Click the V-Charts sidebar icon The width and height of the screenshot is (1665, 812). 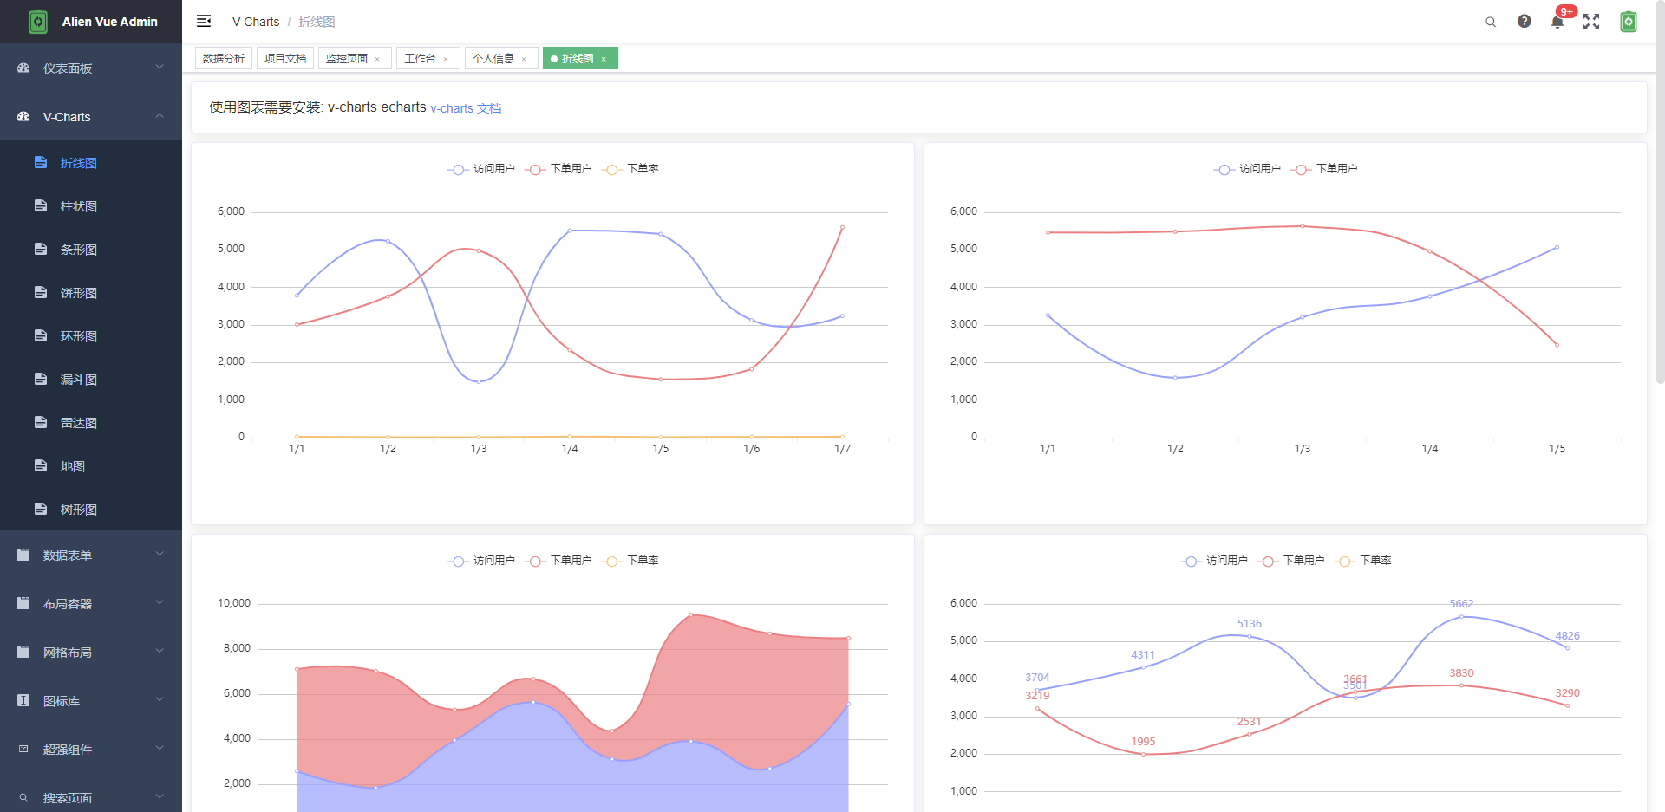click(x=23, y=116)
